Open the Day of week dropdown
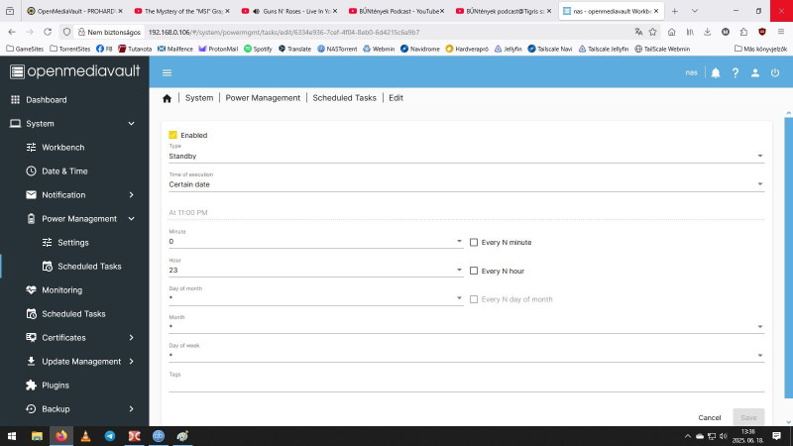 pyautogui.click(x=466, y=356)
